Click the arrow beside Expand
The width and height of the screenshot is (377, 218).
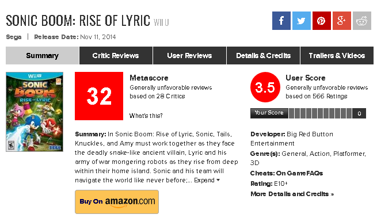tap(218, 180)
